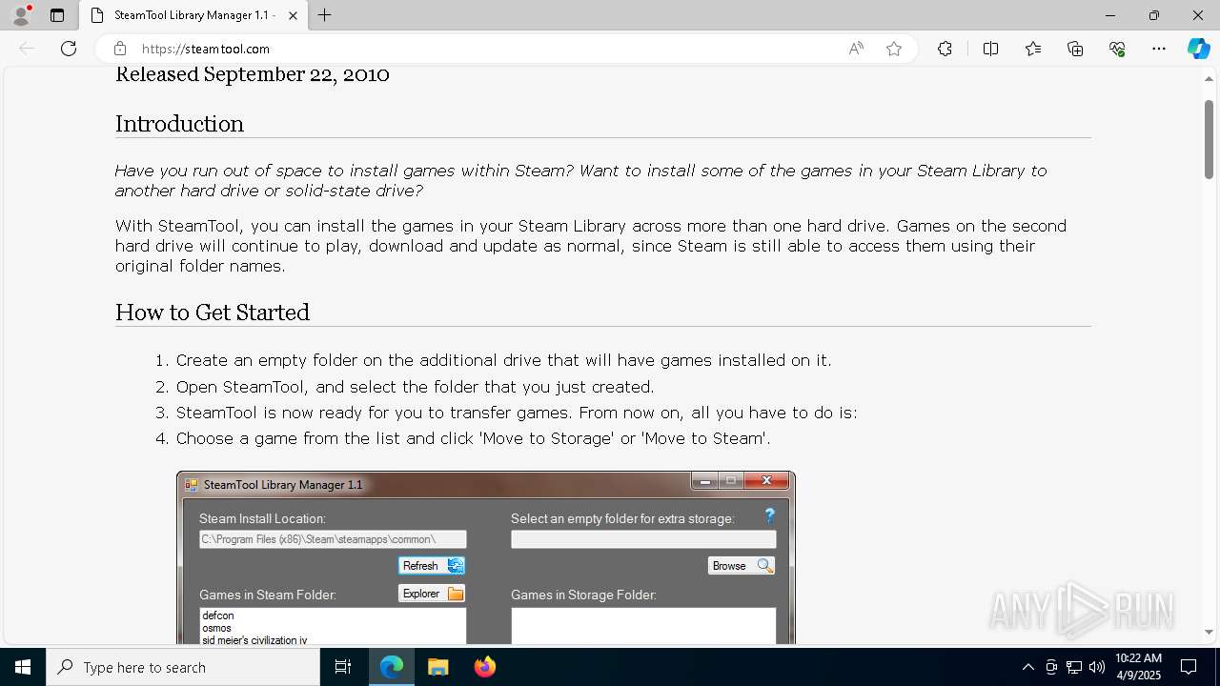Click the extra storage folder field

pyautogui.click(x=643, y=539)
